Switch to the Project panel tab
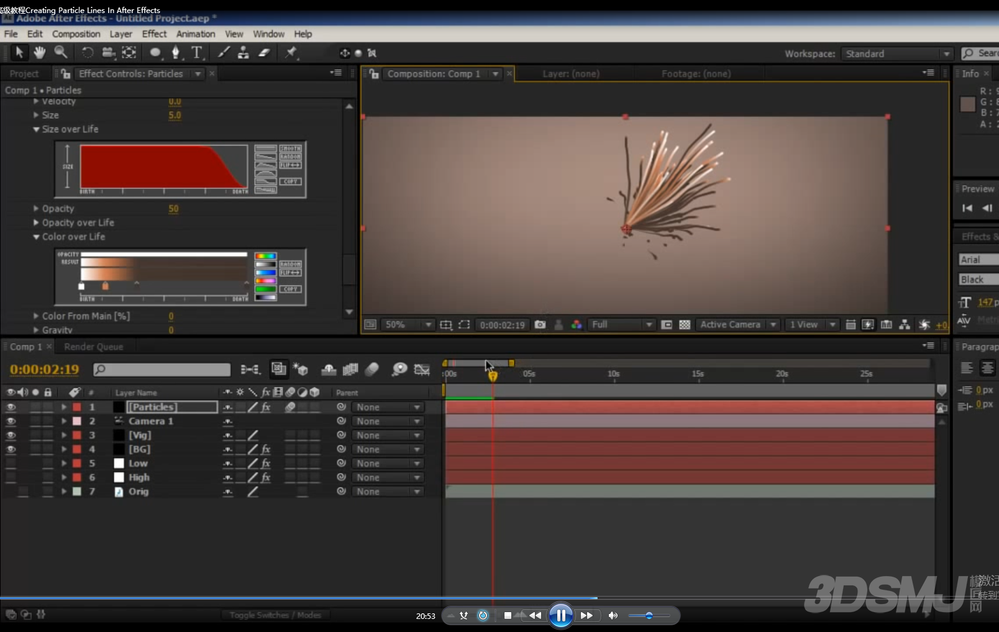Image resolution: width=999 pixels, height=632 pixels. pyautogui.click(x=24, y=73)
